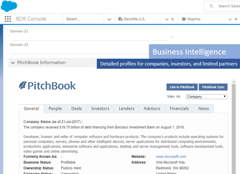Open the Advisors tab
This screenshot has width=240, height=174.
coord(152,109)
